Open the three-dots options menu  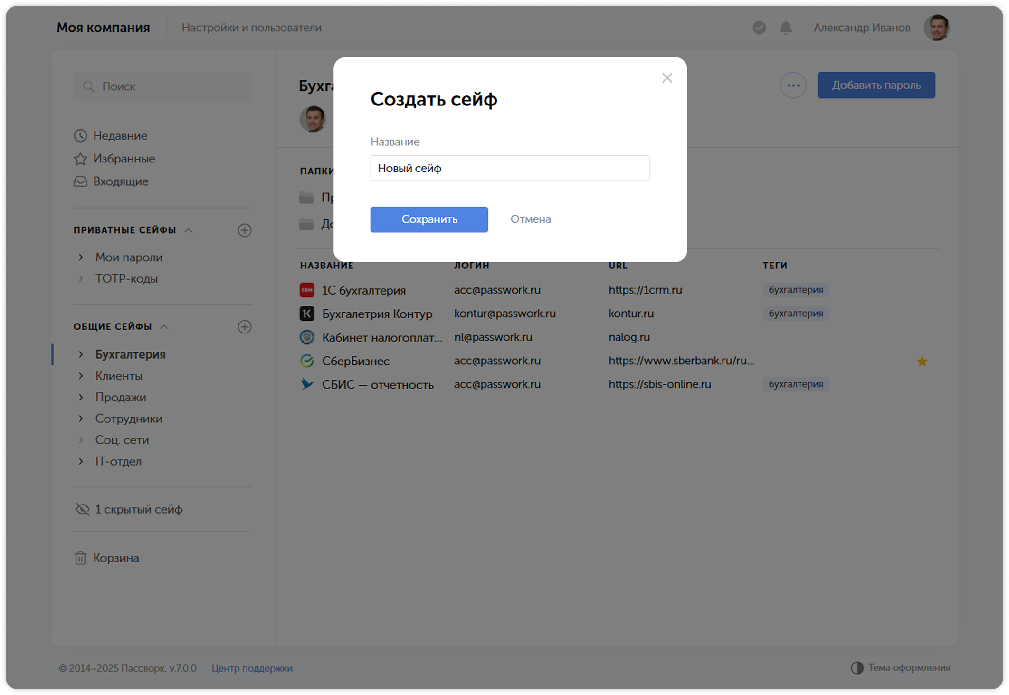point(793,86)
